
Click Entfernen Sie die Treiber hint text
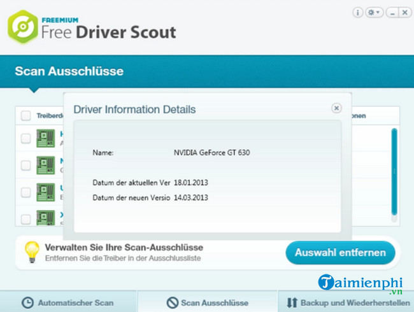click(123, 258)
